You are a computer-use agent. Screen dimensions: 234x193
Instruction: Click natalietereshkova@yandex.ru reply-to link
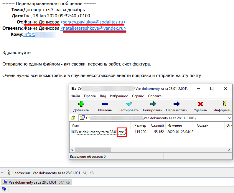[93, 28]
